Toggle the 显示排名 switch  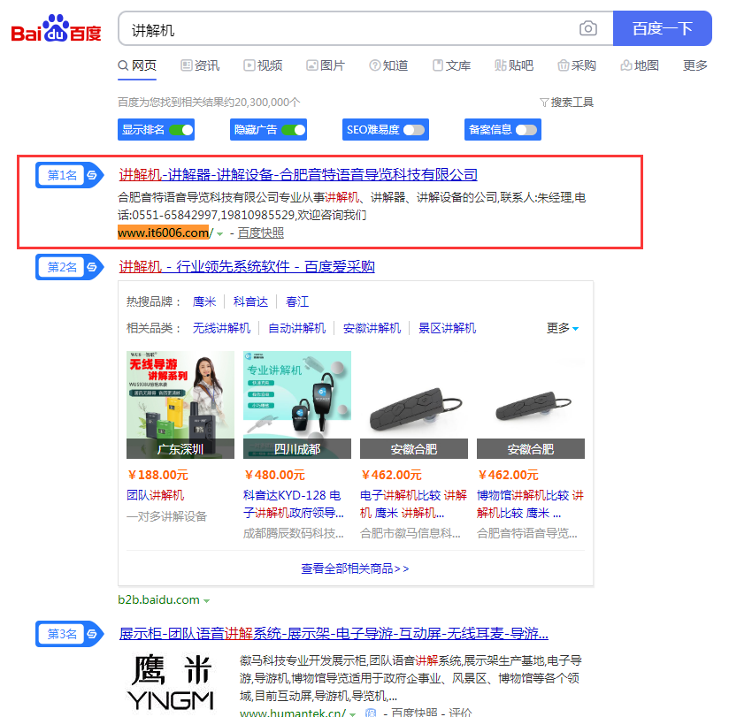point(181,130)
